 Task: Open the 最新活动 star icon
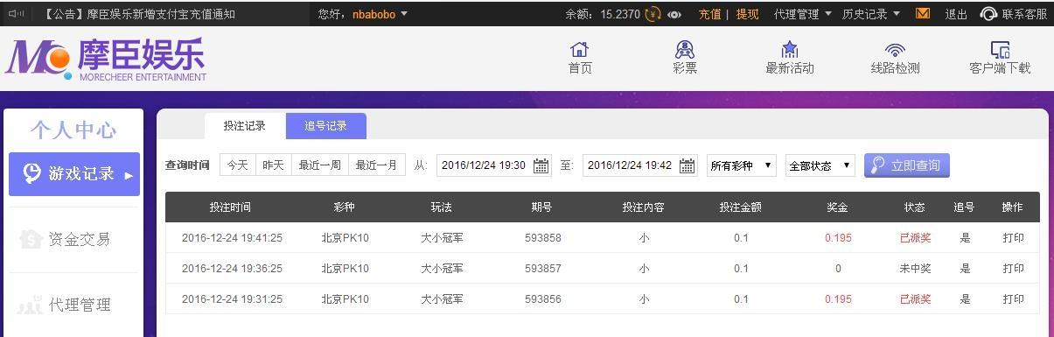tap(789, 49)
